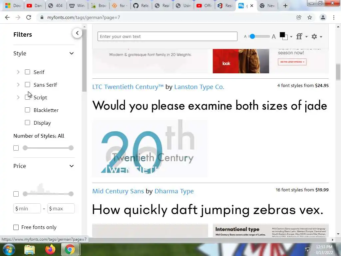Click the Chrome taskbar icon

[70, 249]
